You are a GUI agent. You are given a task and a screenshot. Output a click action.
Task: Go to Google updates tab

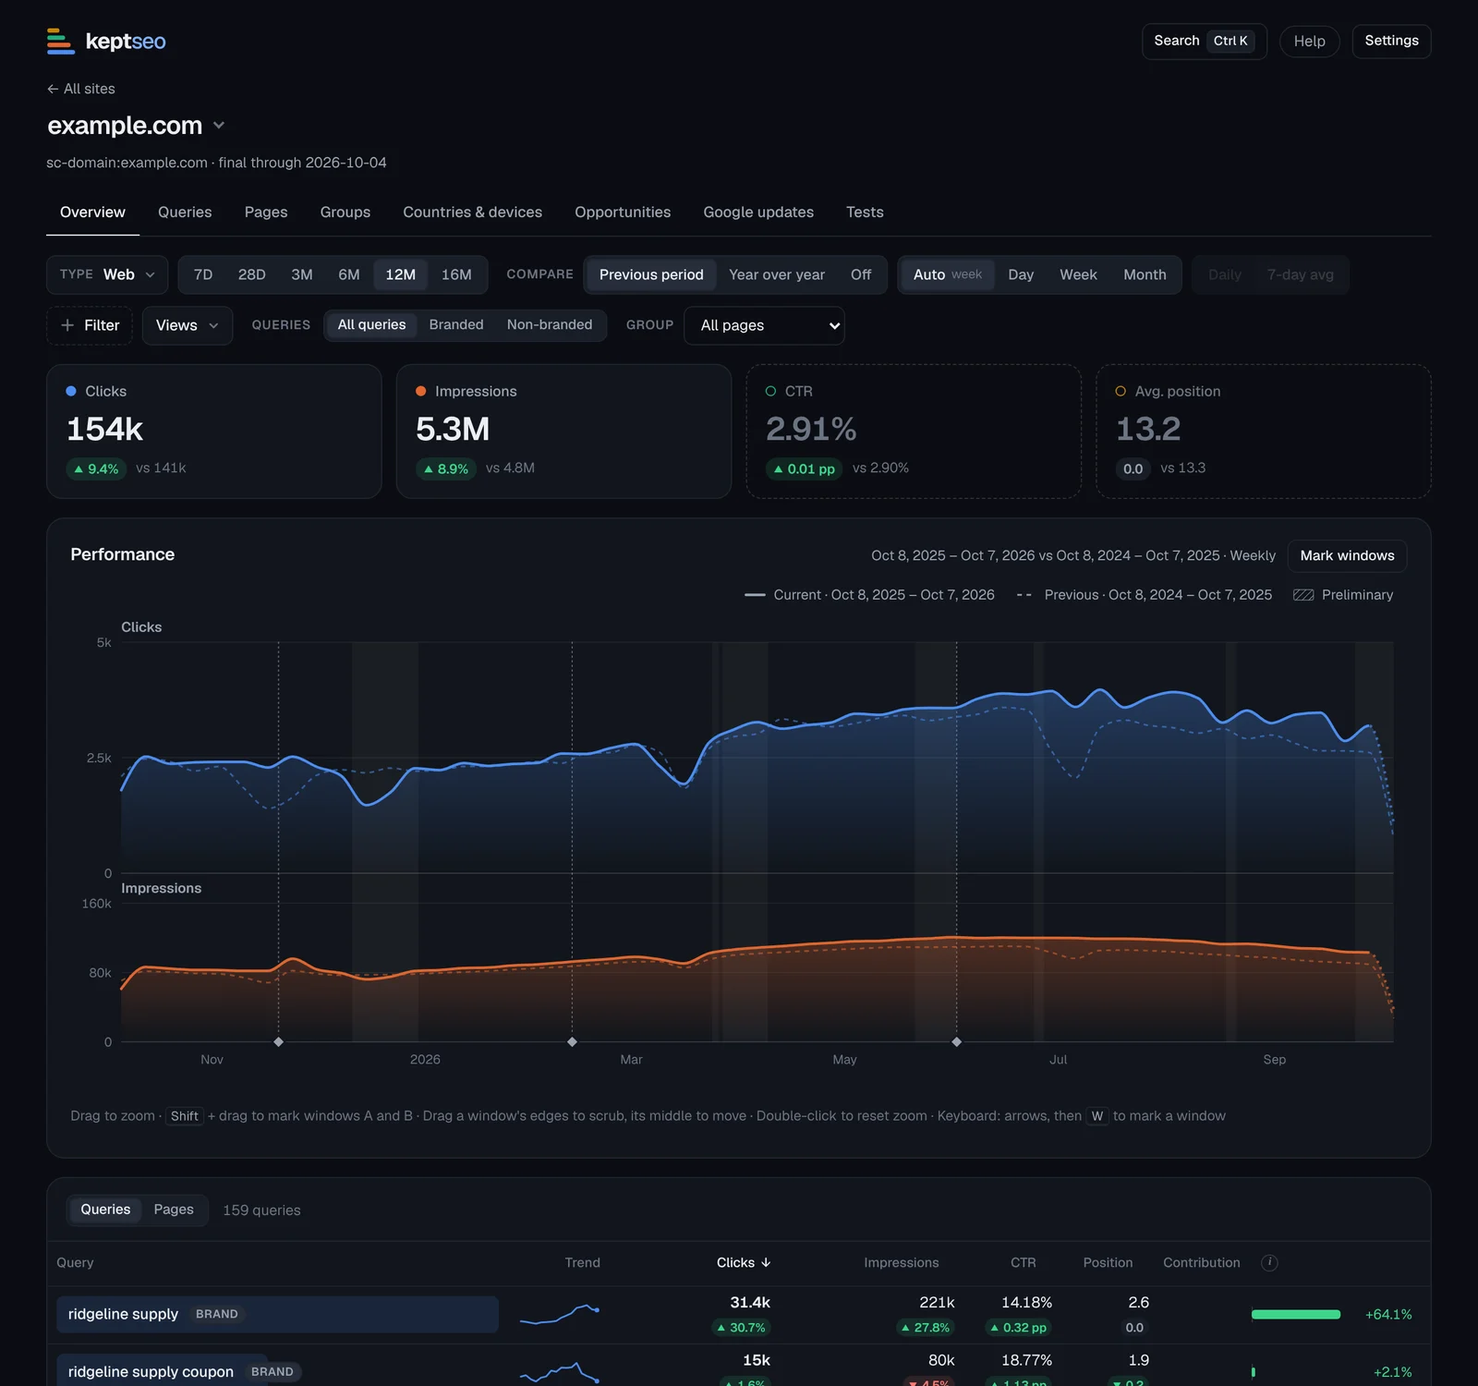(x=758, y=212)
